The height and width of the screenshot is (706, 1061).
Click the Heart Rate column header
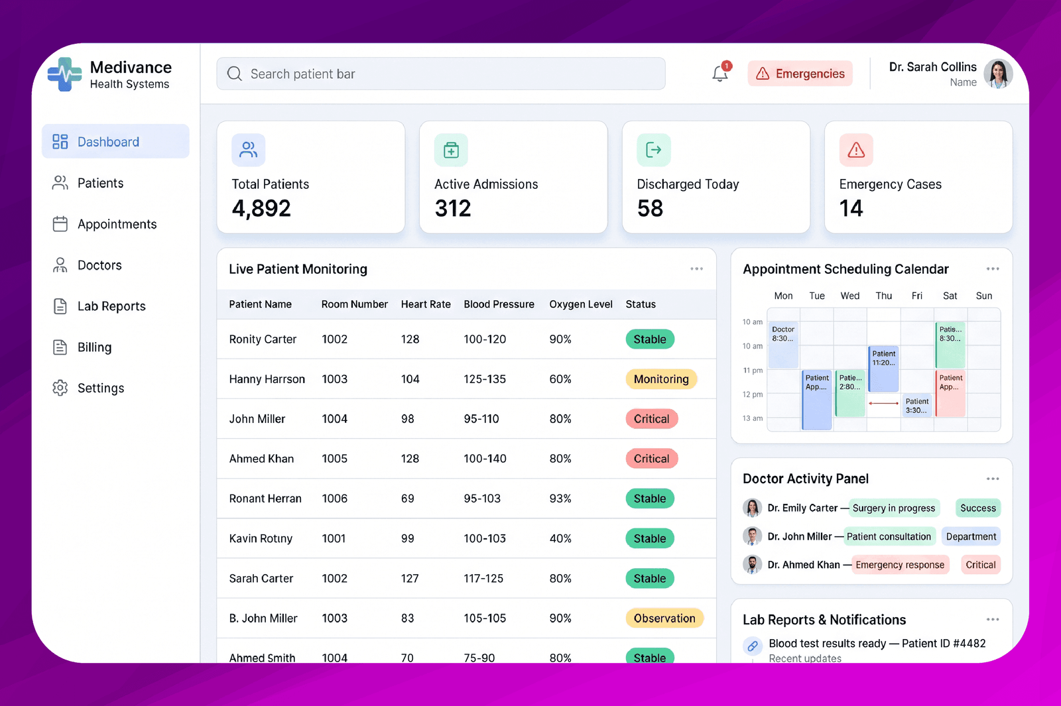point(426,304)
